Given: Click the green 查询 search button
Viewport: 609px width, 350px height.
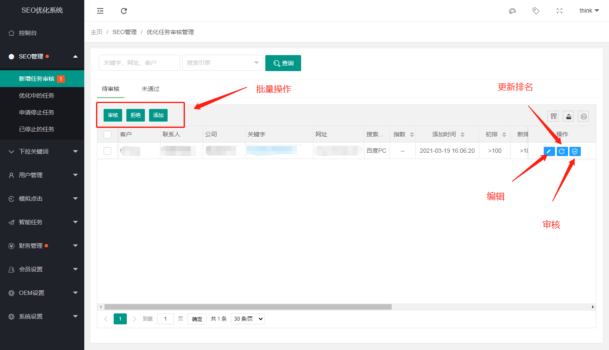Looking at the screenshot, I should [x=283, y=63].
